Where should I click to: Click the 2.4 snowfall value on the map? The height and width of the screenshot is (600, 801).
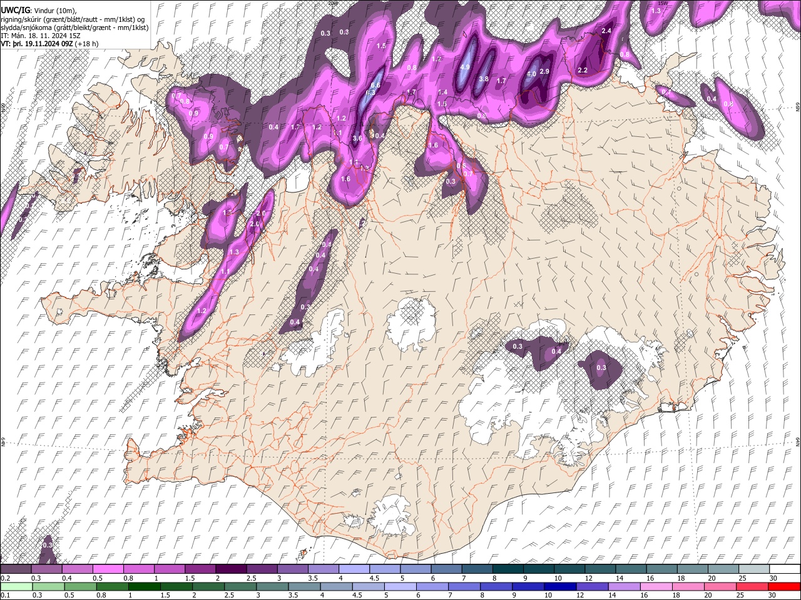coord(606,31)
